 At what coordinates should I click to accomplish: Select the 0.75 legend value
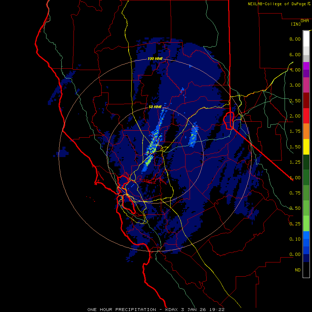[x=295, y=193]
